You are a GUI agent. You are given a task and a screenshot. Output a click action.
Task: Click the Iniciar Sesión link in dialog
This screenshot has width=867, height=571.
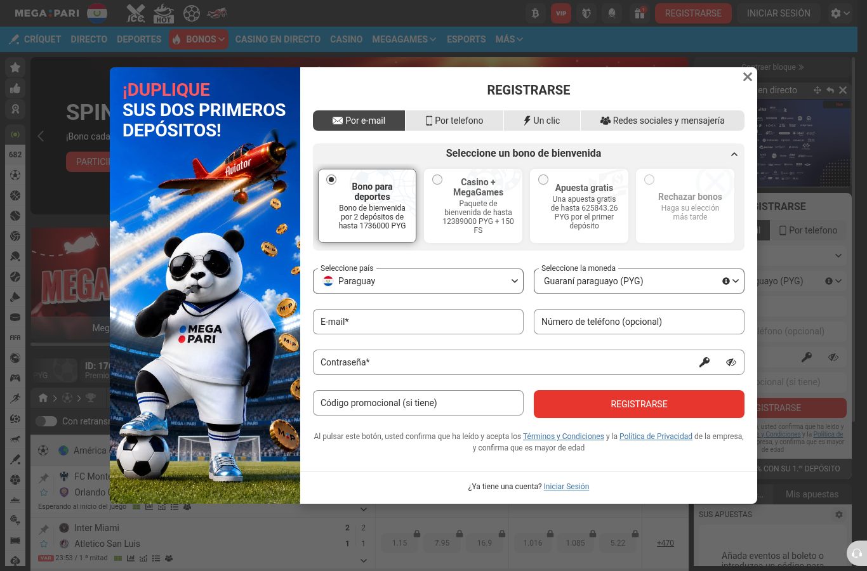pyautogui.click(x=566, y=487)
